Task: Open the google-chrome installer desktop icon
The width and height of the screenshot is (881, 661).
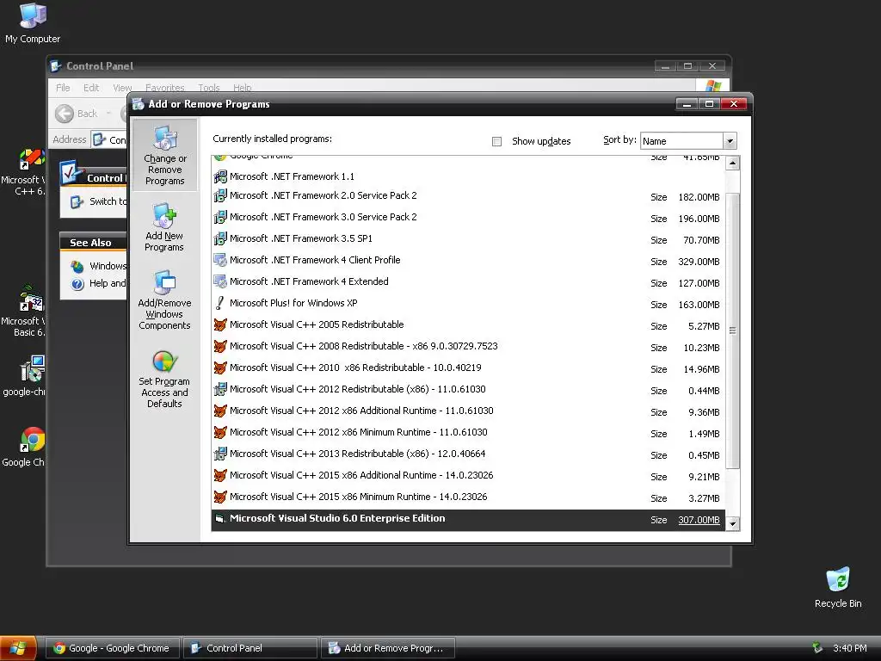Action: click(x=25, y=375)
